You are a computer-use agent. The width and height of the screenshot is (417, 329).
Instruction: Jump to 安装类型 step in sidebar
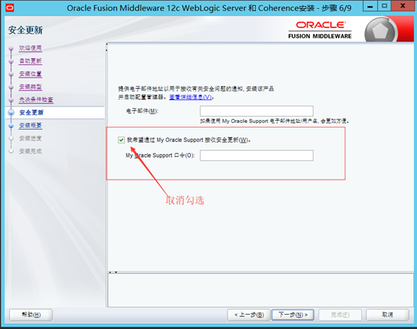[x=30, y=87]
